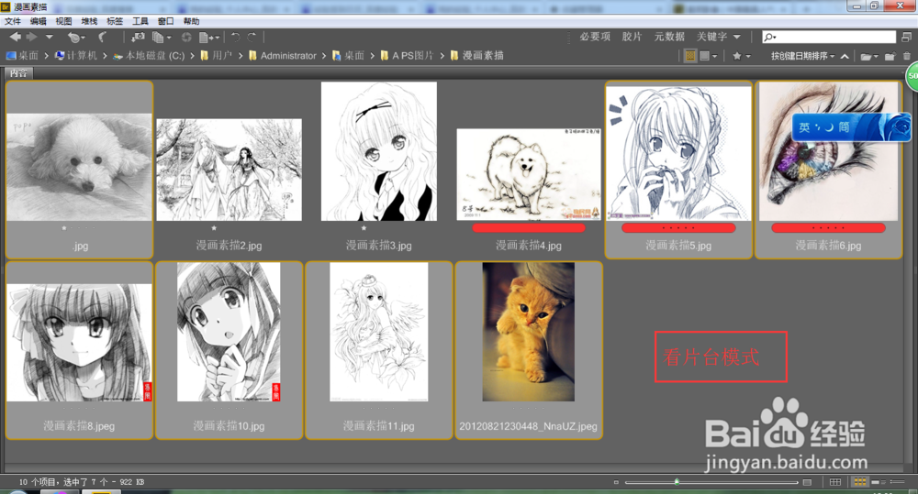Open the search options magnifier dropdown
918x494 pixels.
coord(770,37)
